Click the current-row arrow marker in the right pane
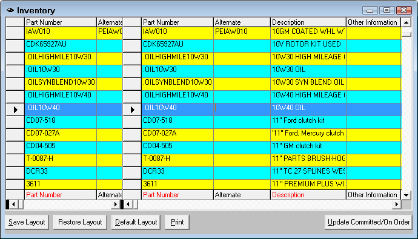 pyautogui.click(x=132, y=110)
